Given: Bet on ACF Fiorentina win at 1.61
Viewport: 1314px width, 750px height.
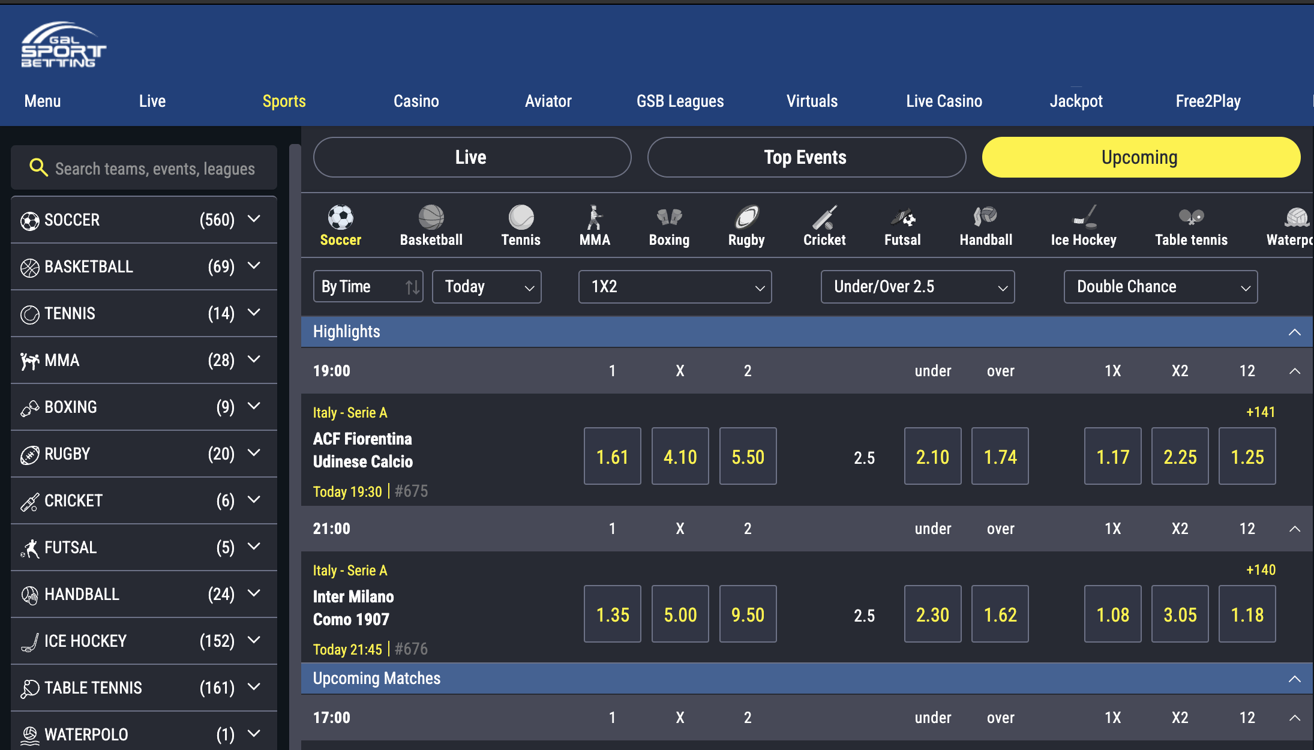Looking at the screenshot, I should 612,457.
